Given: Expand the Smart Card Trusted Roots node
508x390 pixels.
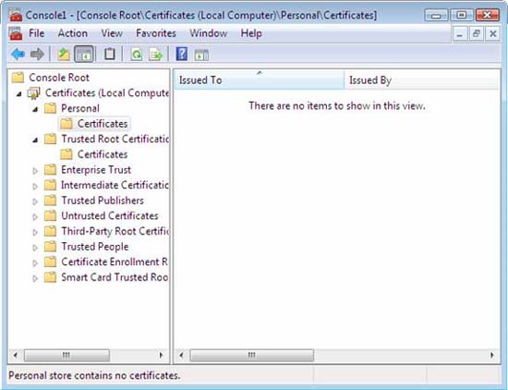Looking at the screenshot, I should (x=35, y=278).
